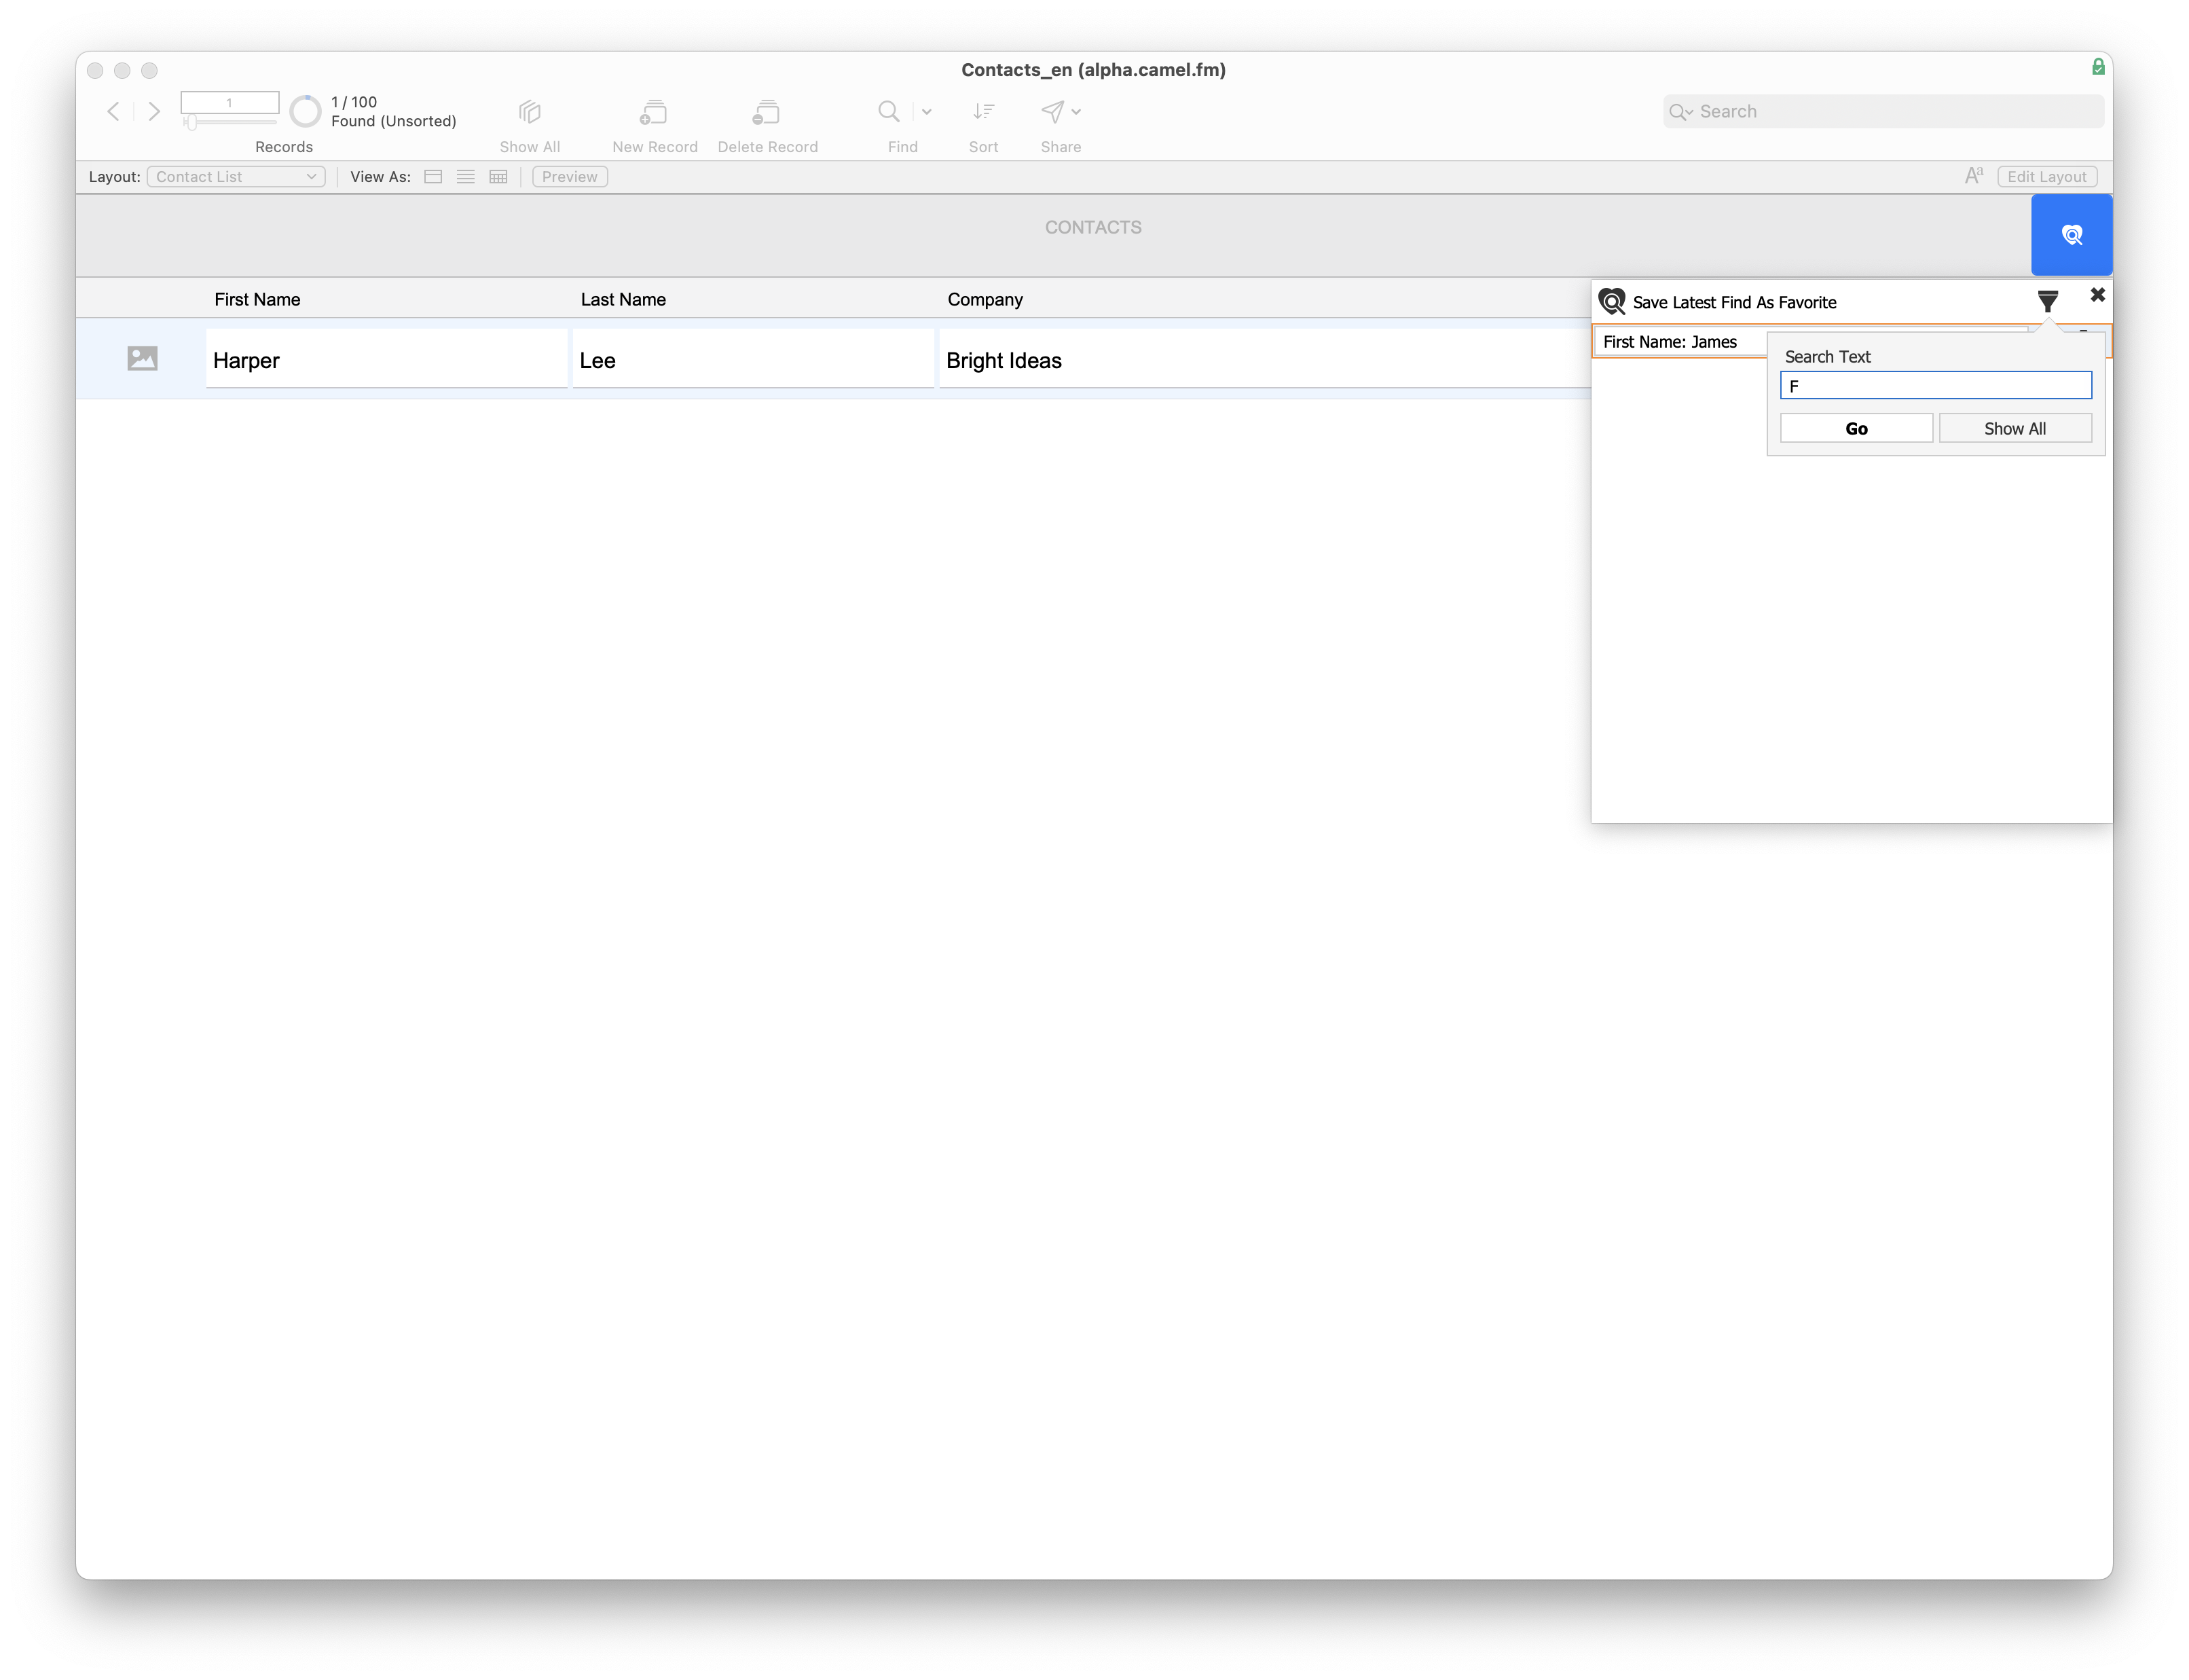This screenshot has width=2189, height=1680.
Task: Click the Go button
Action: 1856,428
